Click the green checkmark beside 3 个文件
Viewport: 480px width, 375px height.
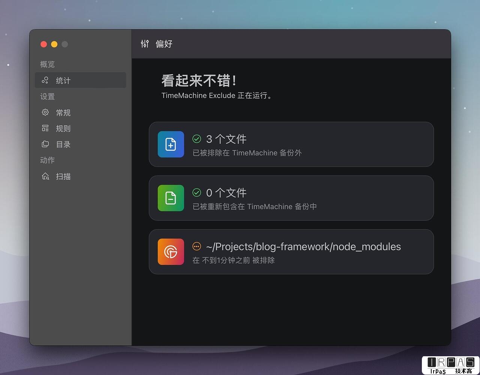pyautogui.click(x=197, y=139)
